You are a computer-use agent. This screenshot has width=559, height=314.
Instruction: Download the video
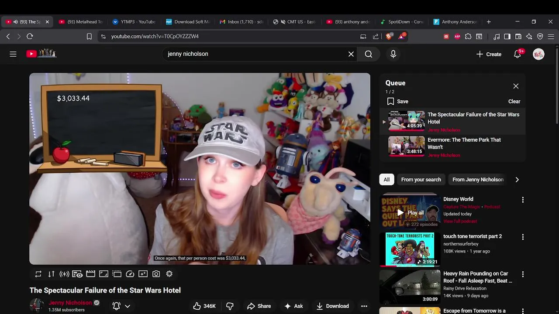click(x=333, y=306)
